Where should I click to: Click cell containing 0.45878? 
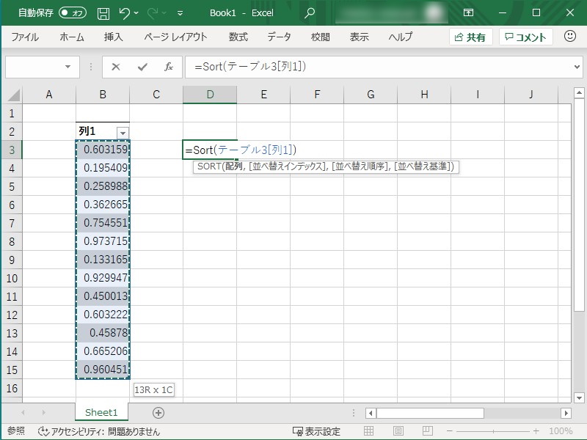tap(103, 333)
